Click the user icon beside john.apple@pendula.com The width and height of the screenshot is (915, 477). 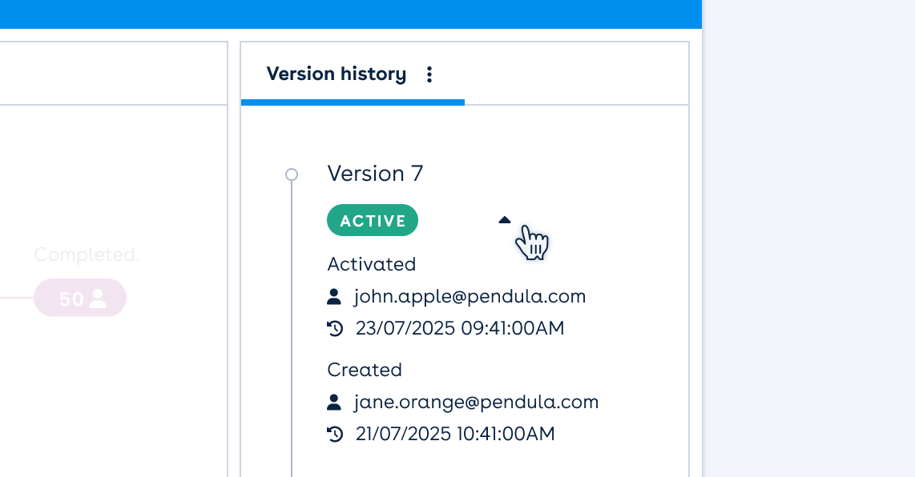pos(335,297)
